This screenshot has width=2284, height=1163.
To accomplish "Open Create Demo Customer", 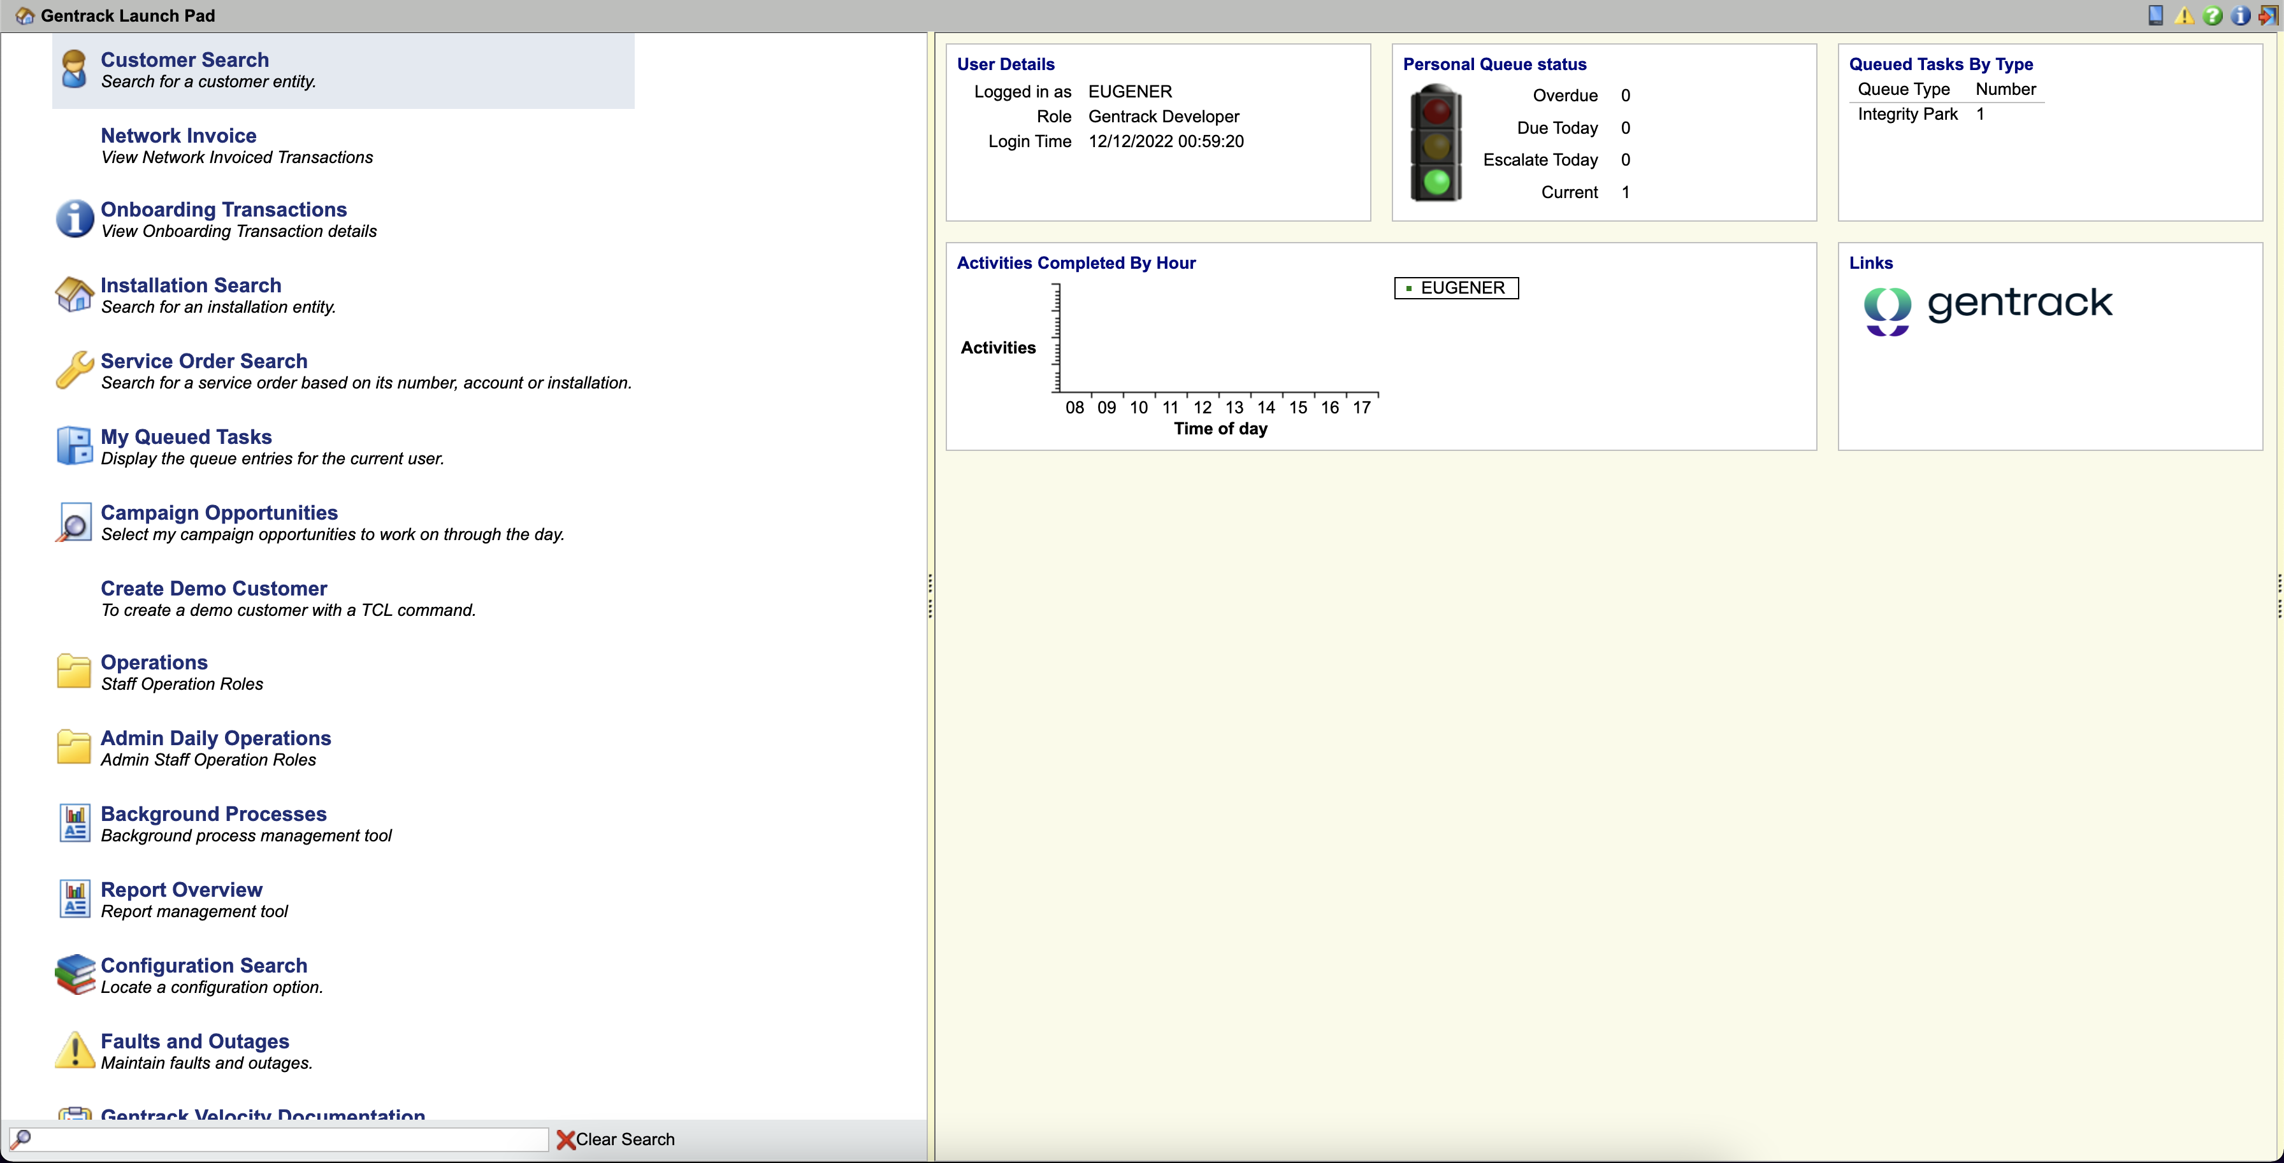I will [213, 589].
